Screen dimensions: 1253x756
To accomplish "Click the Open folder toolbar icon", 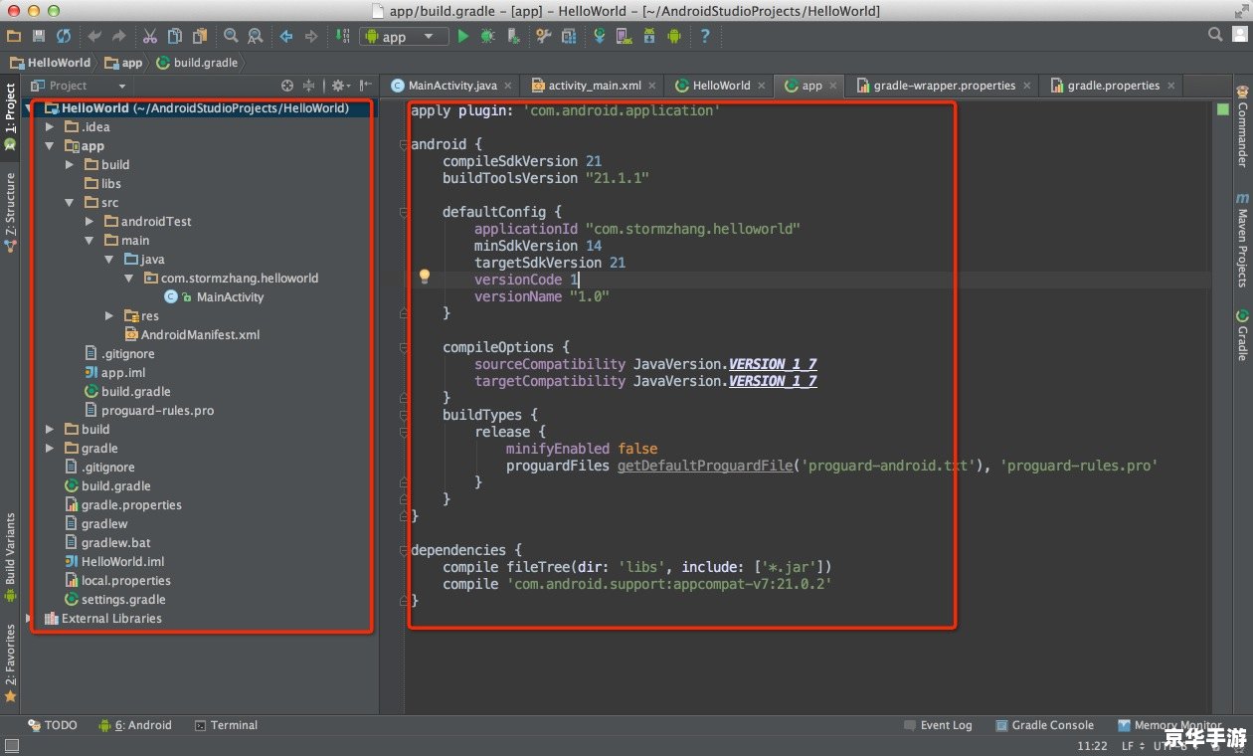I will point(14,36).
